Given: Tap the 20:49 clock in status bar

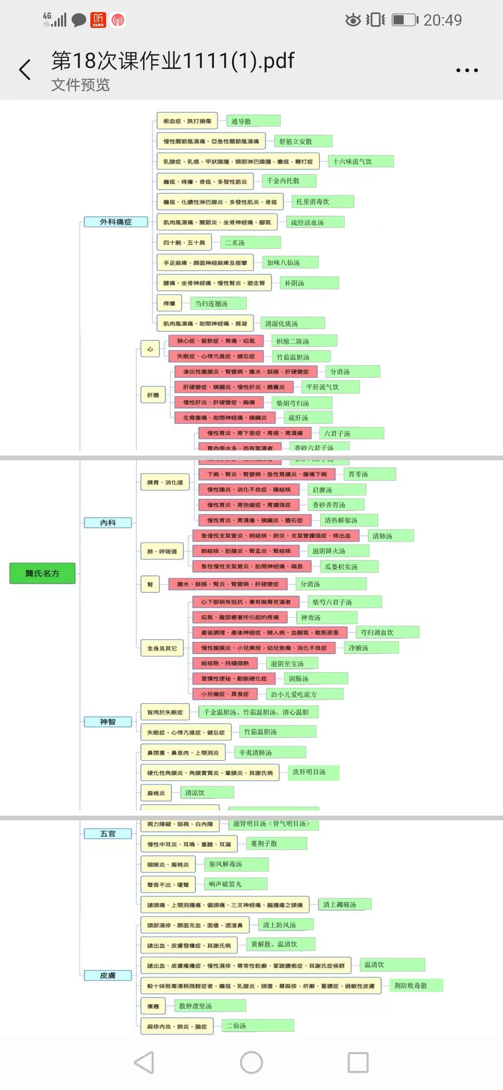Looking at the screenshot, I should tap(442, 20).
